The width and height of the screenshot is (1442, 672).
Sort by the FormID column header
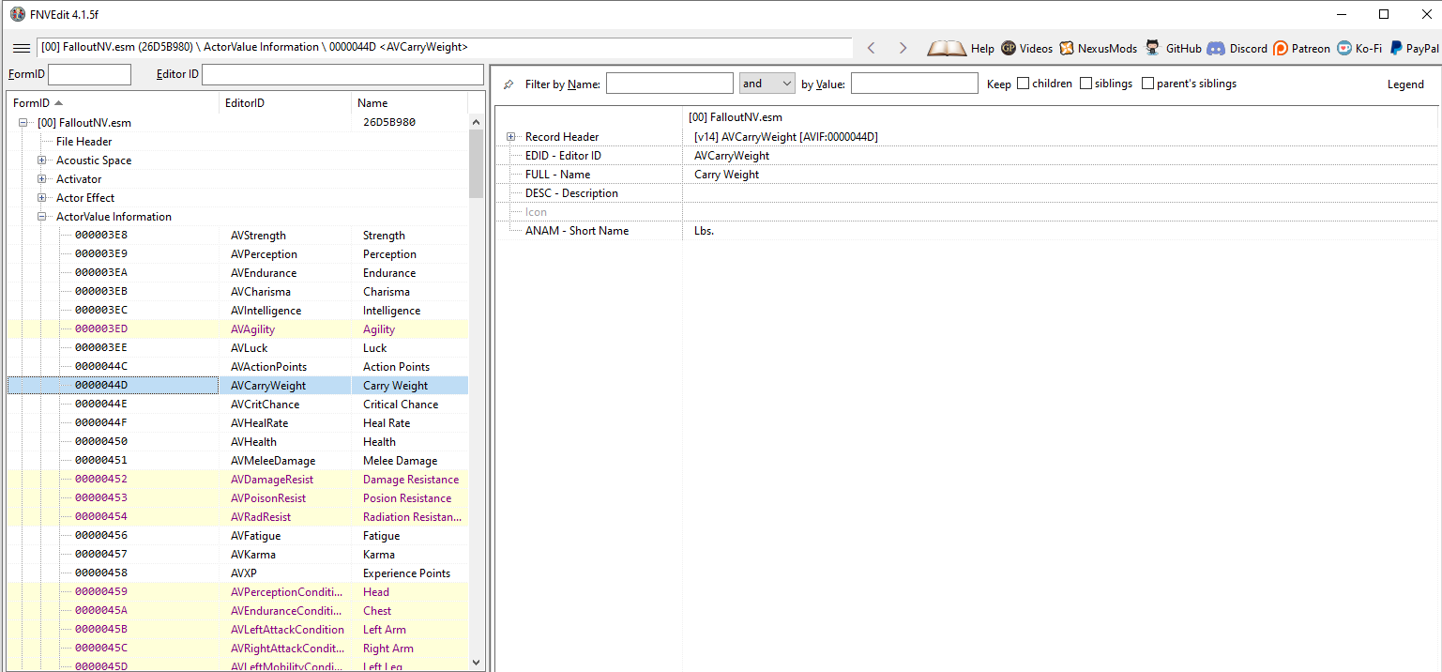coord(113,103)
